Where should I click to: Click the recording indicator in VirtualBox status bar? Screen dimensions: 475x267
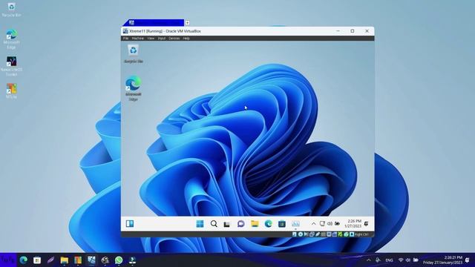click(x=335, y=234)
